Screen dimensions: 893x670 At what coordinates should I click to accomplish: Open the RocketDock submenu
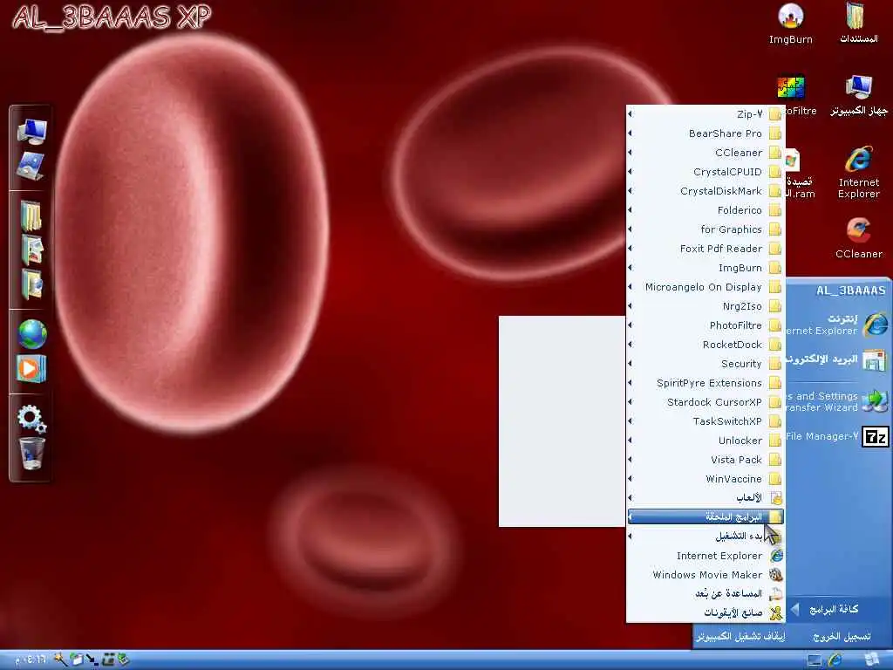706,344
